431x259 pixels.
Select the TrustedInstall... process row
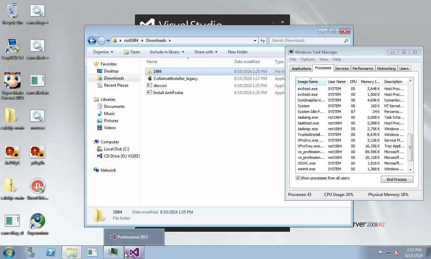point(351,135)
